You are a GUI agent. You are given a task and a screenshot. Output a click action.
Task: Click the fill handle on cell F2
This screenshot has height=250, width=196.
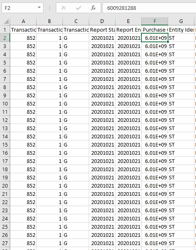(168, 42)
